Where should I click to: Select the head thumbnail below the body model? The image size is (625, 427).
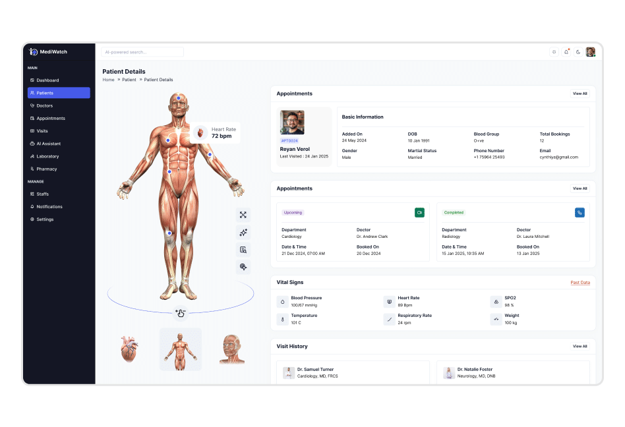coord(231,349)
